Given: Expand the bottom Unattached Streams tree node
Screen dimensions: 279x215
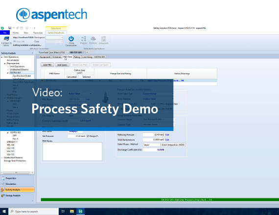Looking at the screenshot, I should (2, 158).
